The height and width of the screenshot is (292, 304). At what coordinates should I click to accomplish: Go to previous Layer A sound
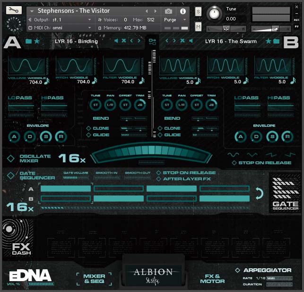(131, 41)
